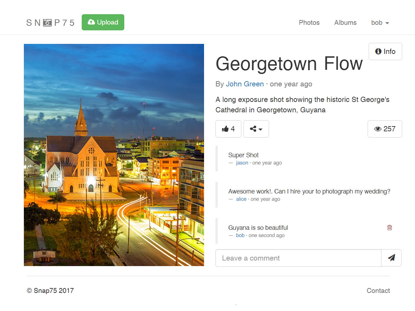Open bob's profile link in the comment

pyautogui.click(x=240, y=235)
